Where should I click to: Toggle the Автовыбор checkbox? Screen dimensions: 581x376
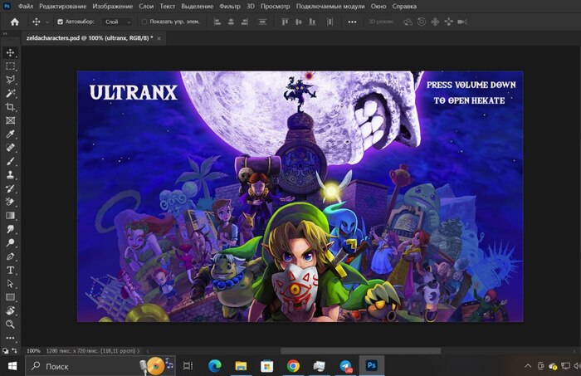(x=60, y=22)
